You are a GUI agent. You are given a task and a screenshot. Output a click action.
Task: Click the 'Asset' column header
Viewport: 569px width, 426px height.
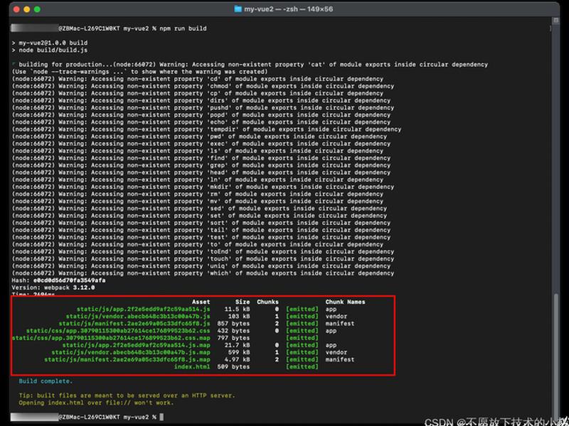(201, 302)
